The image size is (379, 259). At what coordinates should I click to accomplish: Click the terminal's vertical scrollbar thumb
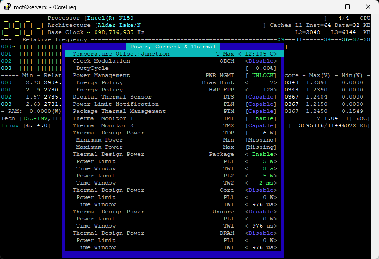pos(375,247)
